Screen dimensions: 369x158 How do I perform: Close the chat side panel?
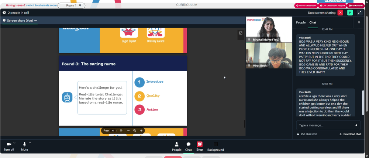pyautogui.click(x=359, y=22)
